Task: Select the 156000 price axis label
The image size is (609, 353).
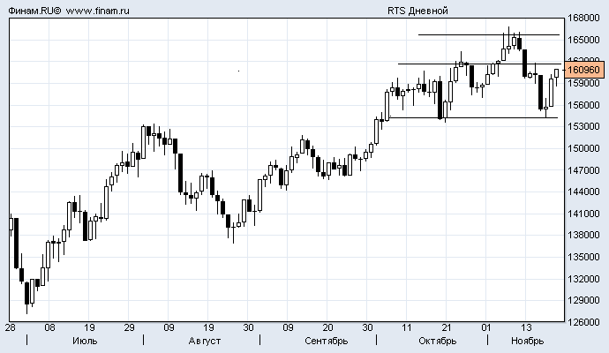Action: (x=583, y=105)
